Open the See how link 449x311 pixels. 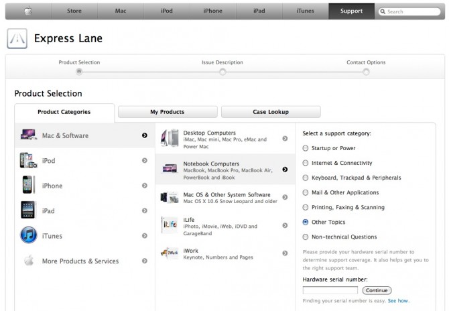pyautogui.click(x=398, y=301)
